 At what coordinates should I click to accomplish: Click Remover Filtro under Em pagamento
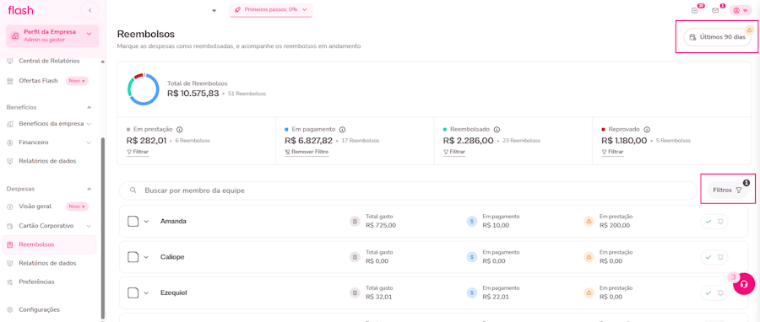(307, 152)
